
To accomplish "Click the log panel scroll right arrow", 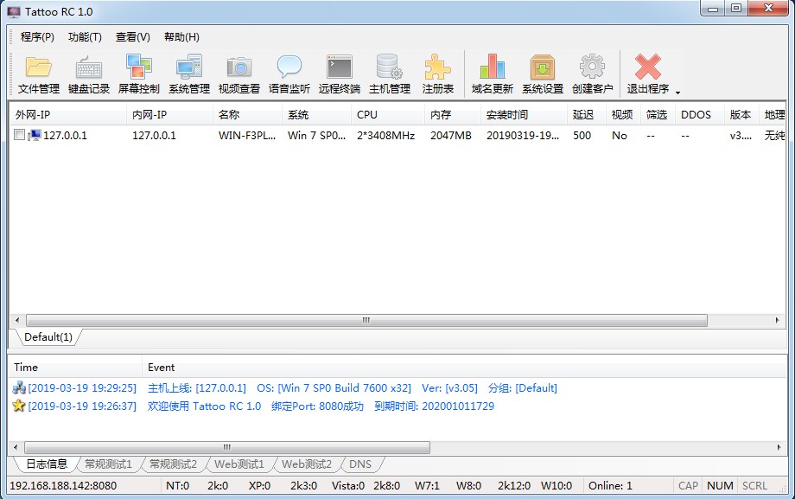I will pos(779,447).
